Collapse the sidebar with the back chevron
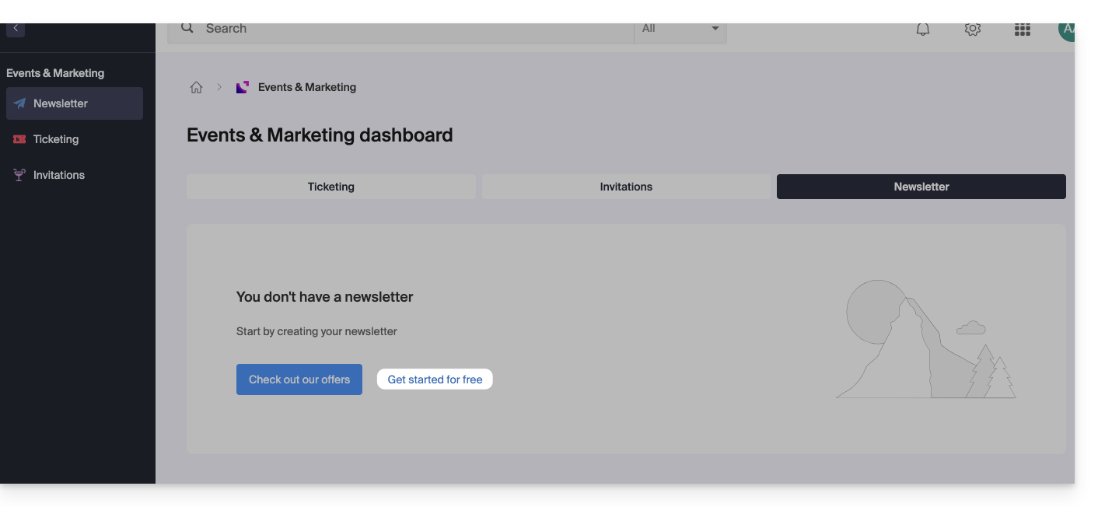 [x=16, y=29]
